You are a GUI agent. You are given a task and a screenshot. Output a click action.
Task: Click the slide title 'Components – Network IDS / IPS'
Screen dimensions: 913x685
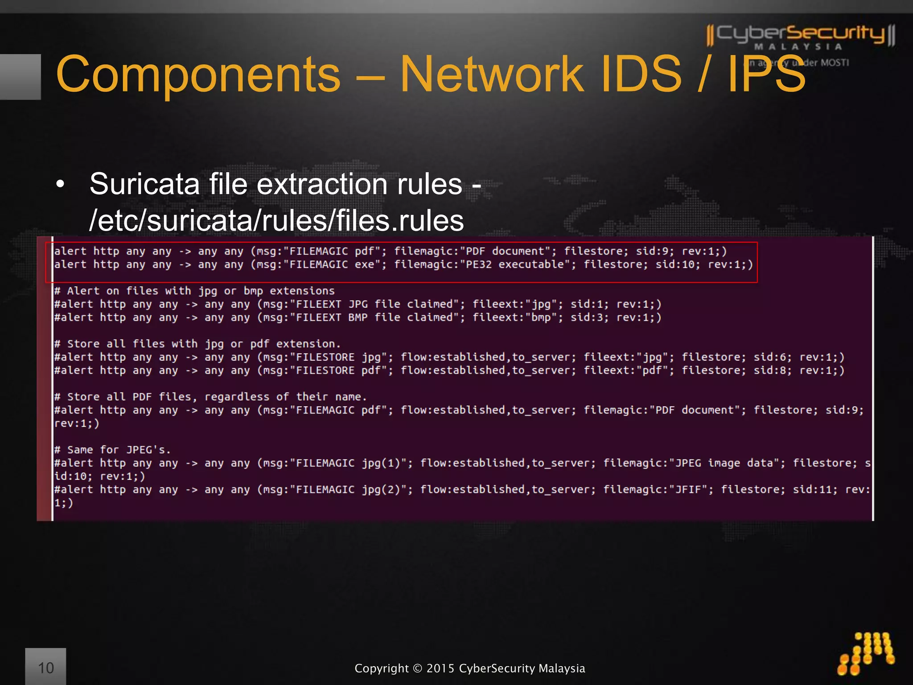click(x=431, y=75)
